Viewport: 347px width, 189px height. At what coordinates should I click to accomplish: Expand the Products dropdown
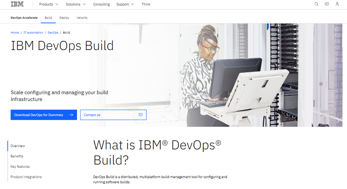click(x=49, y=4)
